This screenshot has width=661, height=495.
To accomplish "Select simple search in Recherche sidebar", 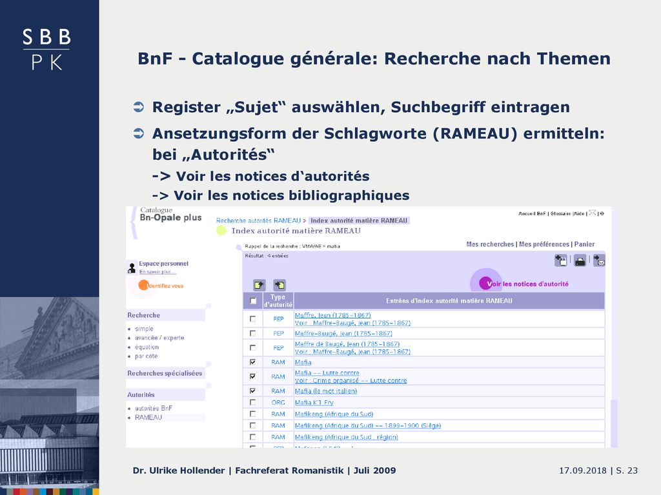I will (144, 329).
